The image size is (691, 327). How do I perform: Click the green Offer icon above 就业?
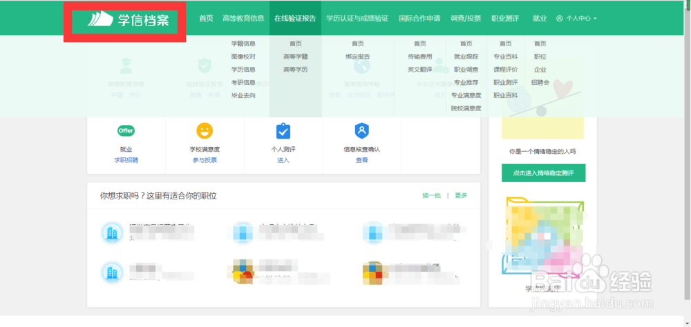[126, 130]
